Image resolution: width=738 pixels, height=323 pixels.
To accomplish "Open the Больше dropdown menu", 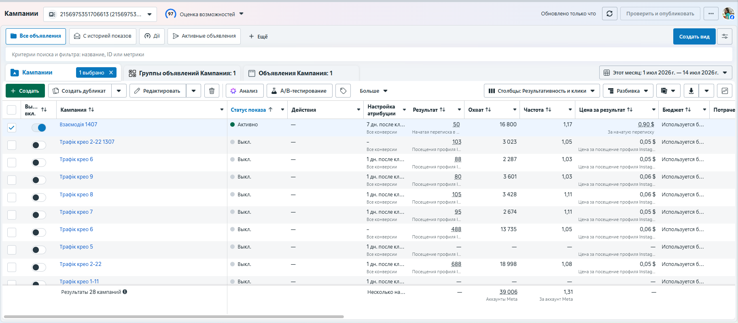I will click(x=373, y=91).
